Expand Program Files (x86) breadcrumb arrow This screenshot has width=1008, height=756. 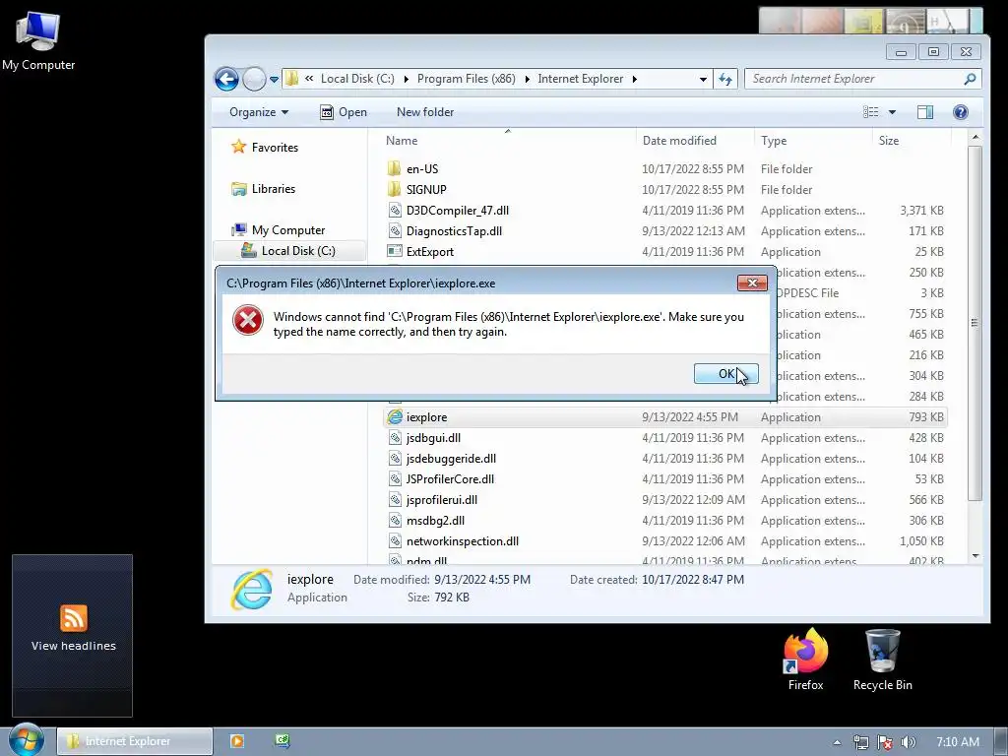[x=528, y=79]
